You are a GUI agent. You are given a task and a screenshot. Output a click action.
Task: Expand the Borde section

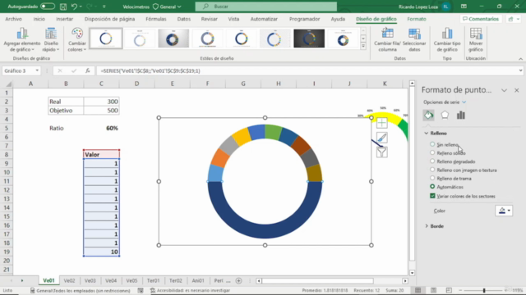coord(427,226)
